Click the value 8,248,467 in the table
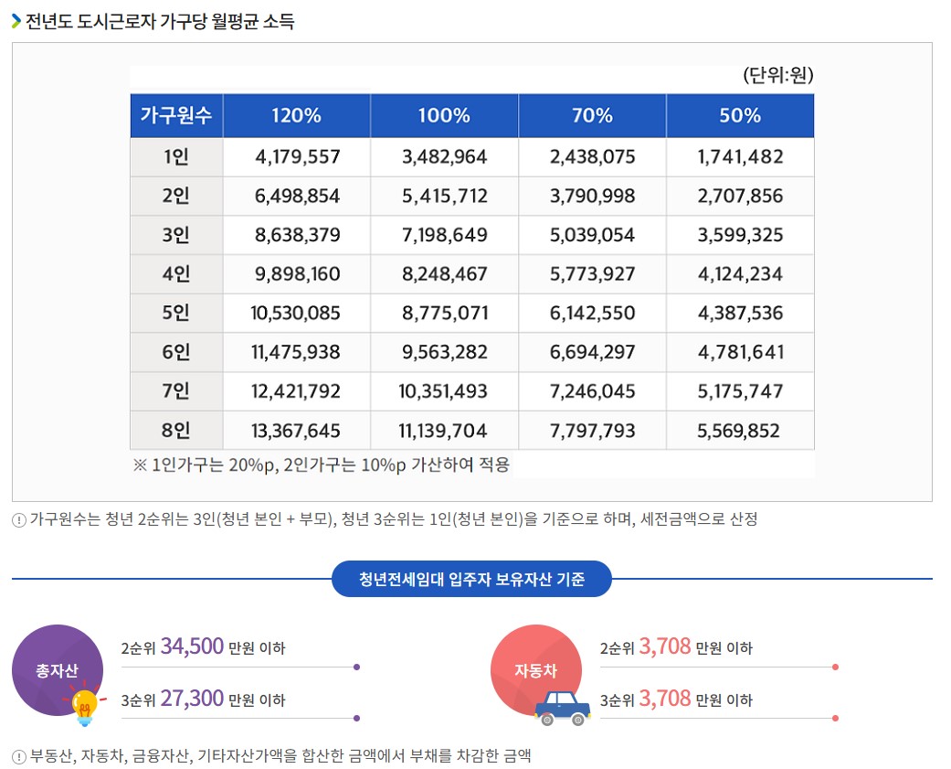Image resolution: width=951 pixels, height=769 pixels. [445, 273]
